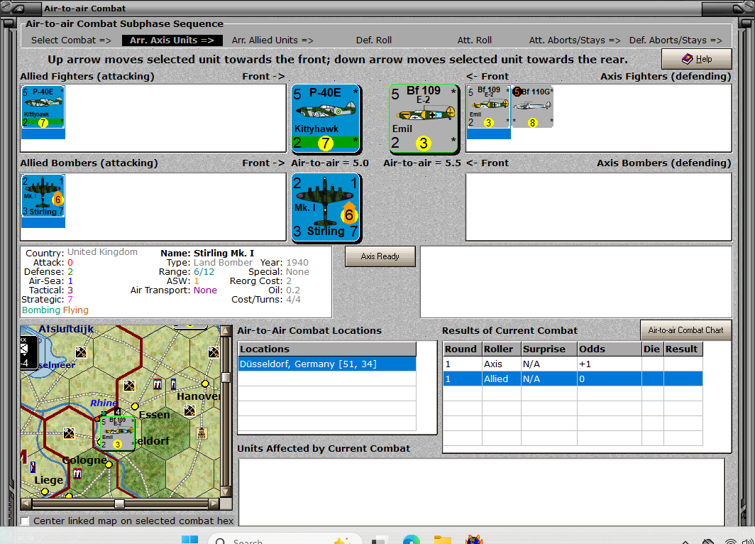755x544 pixels.
Task: Open the Windows Start menu
Action: 189,540
